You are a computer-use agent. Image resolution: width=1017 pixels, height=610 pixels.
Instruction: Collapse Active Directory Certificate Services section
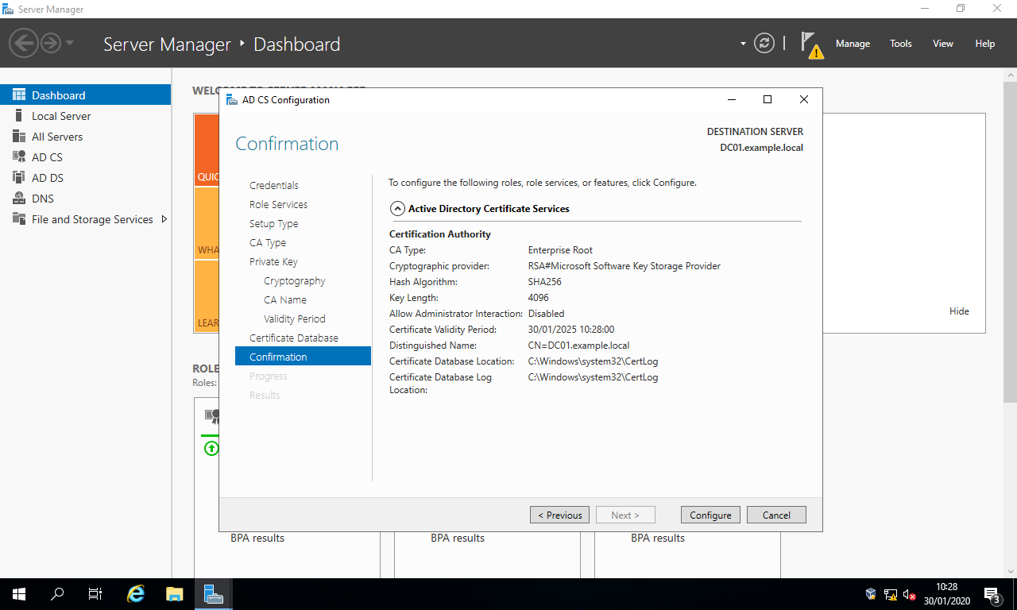[x=396, y=209]
